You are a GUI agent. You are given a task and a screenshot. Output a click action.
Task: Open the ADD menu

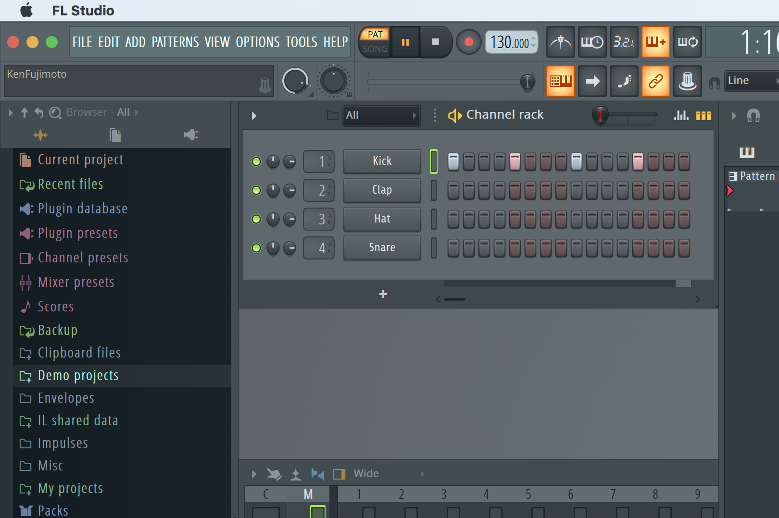(135, 42)
